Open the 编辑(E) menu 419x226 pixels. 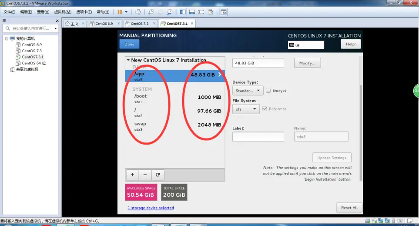click(26, 12)
